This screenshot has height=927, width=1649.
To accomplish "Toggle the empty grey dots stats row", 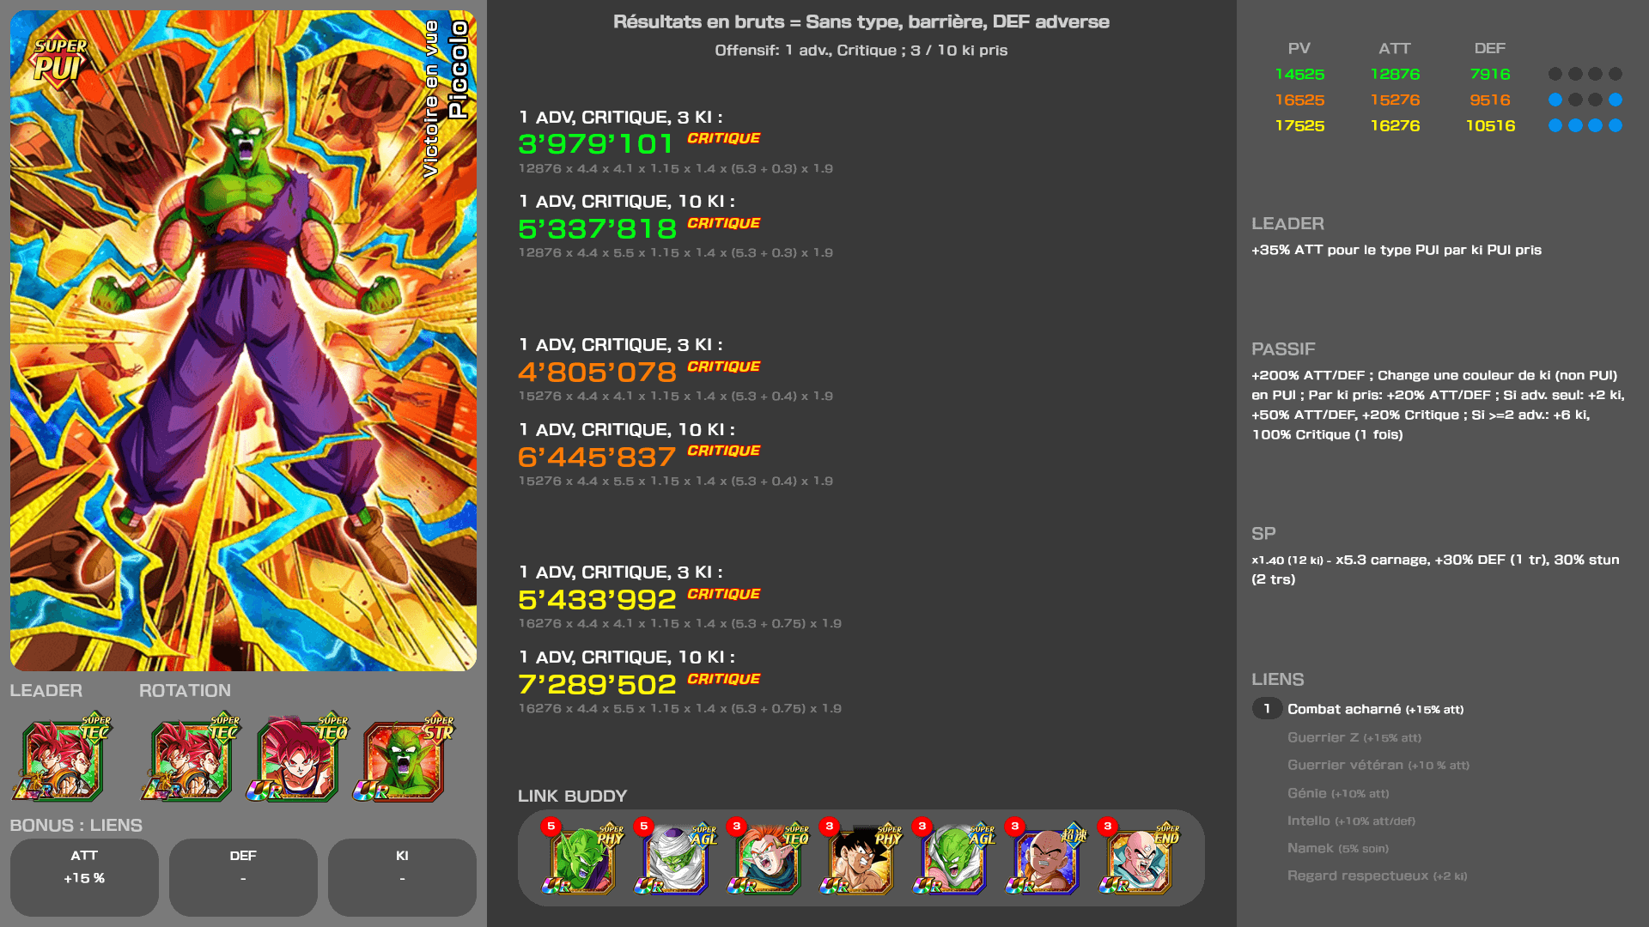I will (x=1585, y=74).
